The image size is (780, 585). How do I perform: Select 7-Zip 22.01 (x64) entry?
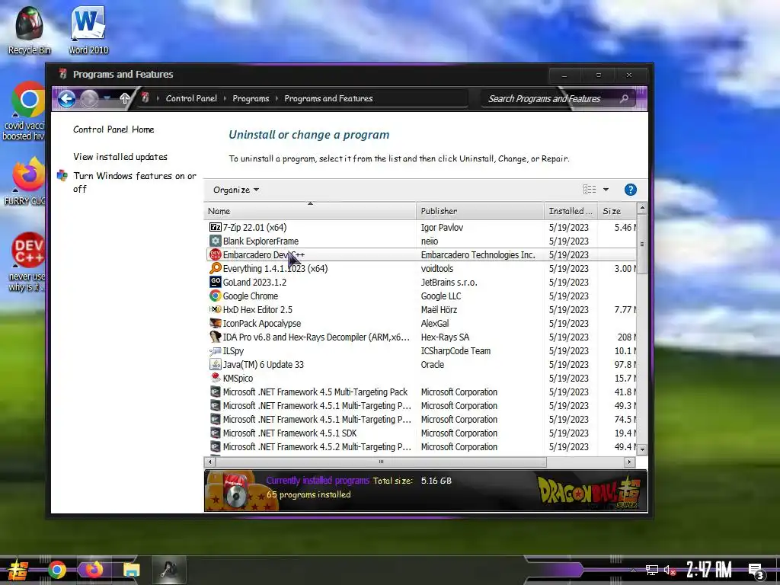(x=420, y=227)
